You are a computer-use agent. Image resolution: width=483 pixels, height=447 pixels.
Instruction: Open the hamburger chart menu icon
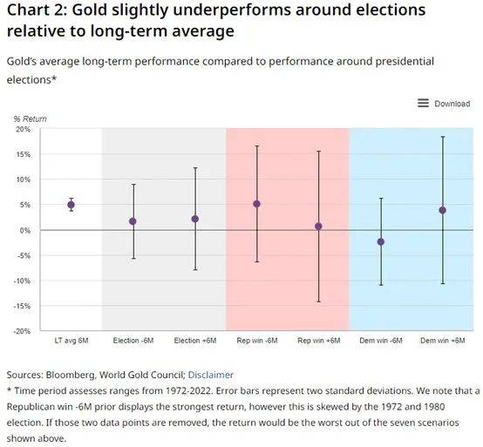tap(423, 103)
